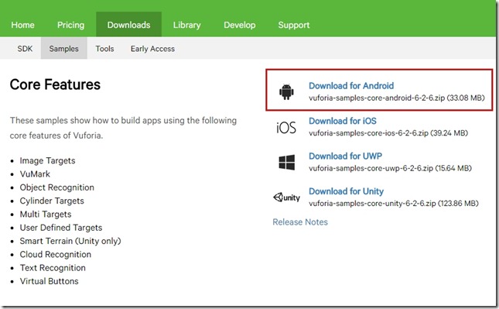Click the Image Targets list item
The width and height of the screenshot is (499, 309).
point(47,160)
